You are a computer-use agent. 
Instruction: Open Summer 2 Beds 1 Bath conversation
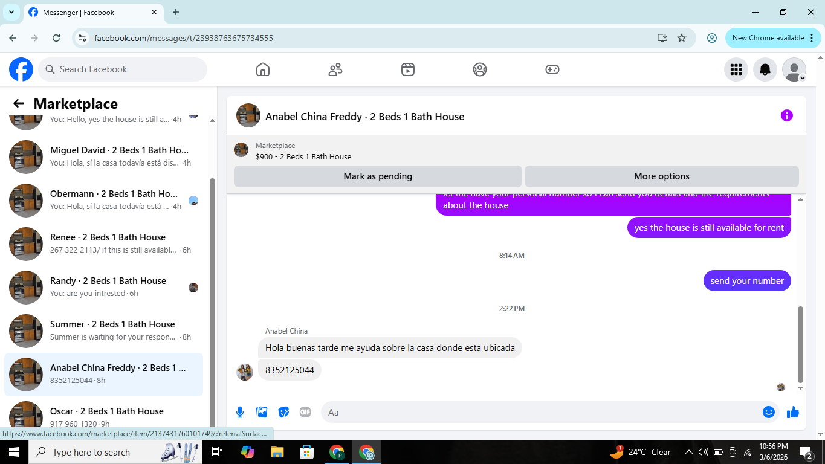103,331
